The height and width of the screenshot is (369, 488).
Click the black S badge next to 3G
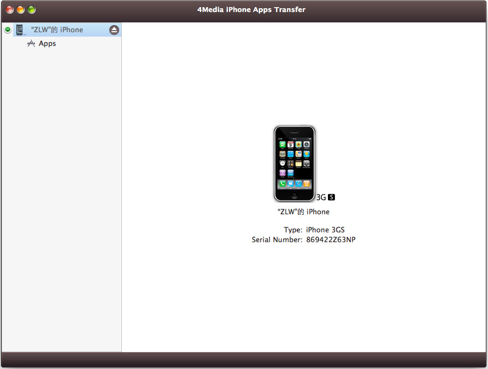point(331,197)
